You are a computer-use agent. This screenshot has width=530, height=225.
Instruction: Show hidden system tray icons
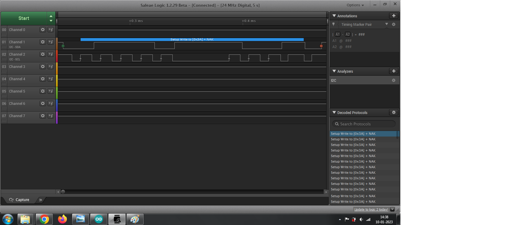(x=340, y=219)
